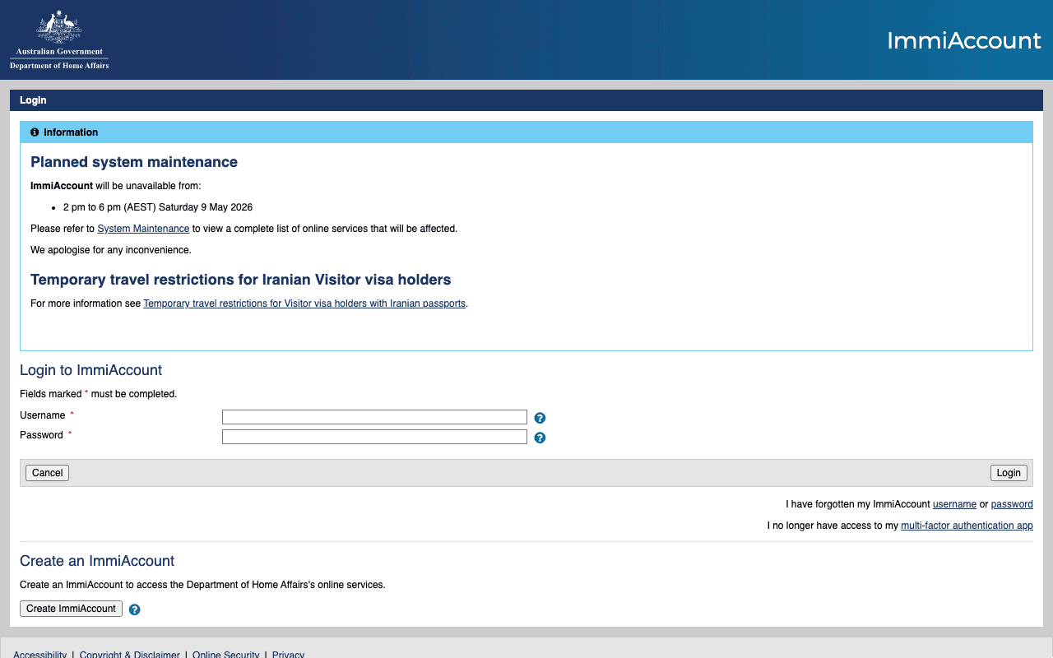Click the Planned system maintenance heading
Viewport: 1053px width, 658px height.
[134, 162]
